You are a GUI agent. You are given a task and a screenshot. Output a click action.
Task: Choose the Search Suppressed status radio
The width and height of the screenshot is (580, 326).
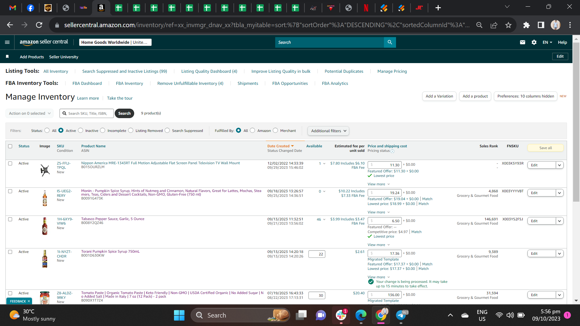click(167, 130)
